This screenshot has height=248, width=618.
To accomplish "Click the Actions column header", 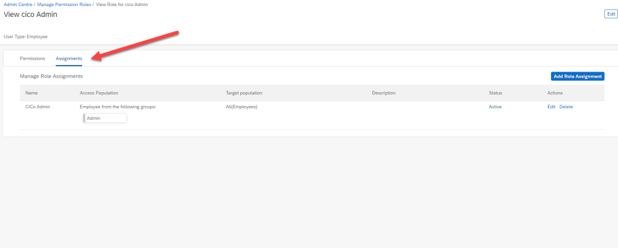I will tap(555, 93).
